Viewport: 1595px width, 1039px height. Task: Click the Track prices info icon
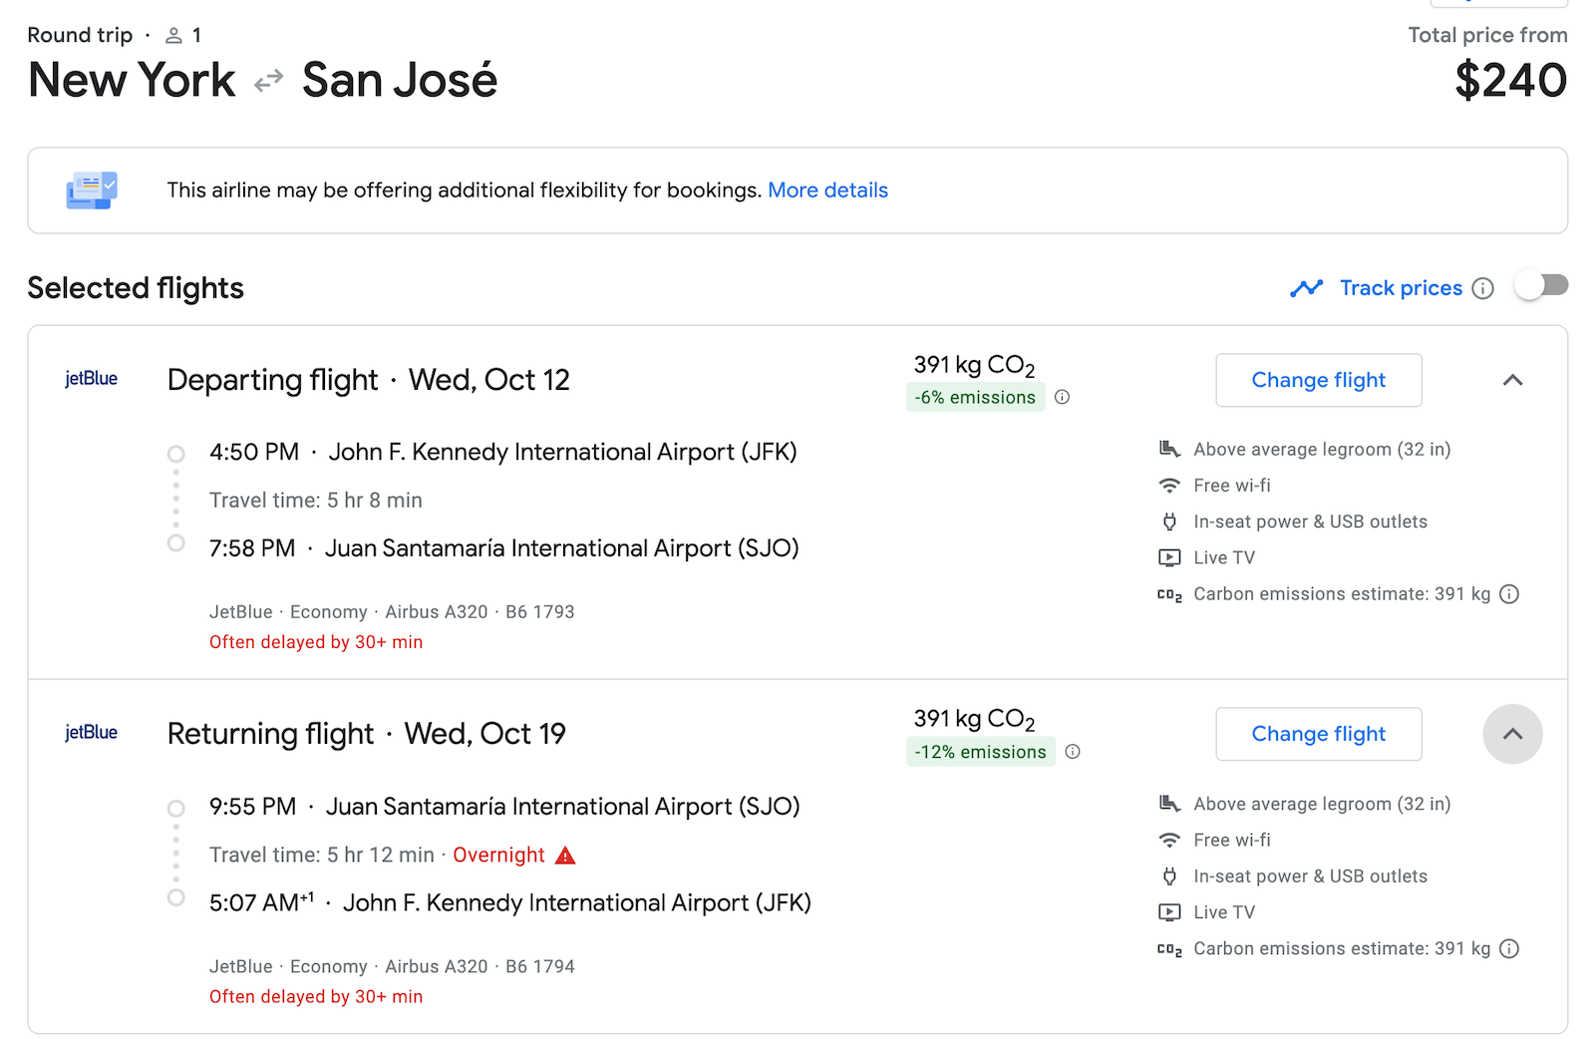(x=1484, y=288)
